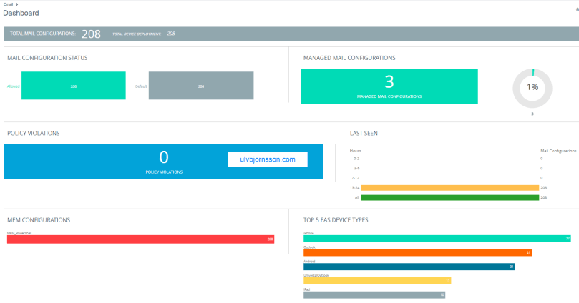The height and width of the screenshot is (303, 579).
Task: Click the 1% donut chart
Action: click(x=532, y=89)
